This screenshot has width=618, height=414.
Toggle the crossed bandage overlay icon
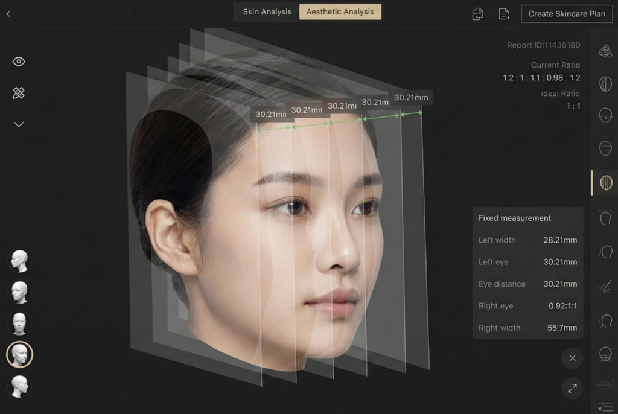pyautogui.click(x=19, y=93)
